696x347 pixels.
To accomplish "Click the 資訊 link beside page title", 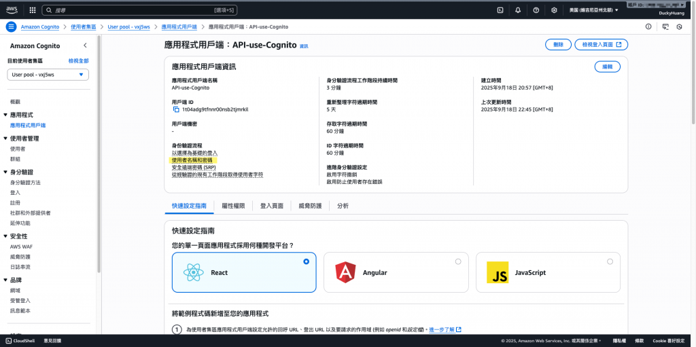I will 304,46.
